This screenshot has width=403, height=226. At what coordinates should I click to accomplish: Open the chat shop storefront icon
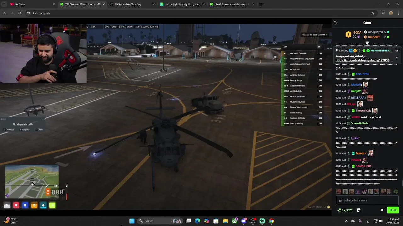pyautogui.click(x=359, y=210)
